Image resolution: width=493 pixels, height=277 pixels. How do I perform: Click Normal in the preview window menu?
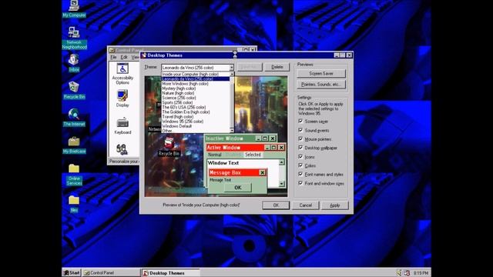pos(215,155)
